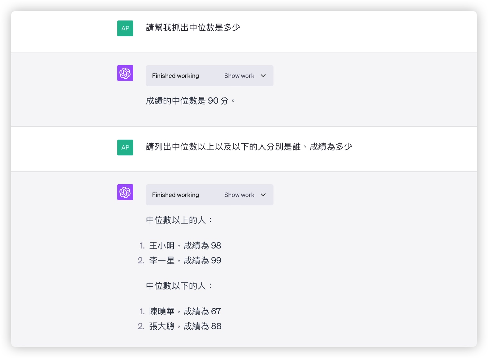Click the AP avatar beside the list-people request
The image size is (488, 358).
pyautogui.click(x=125, y=147)
